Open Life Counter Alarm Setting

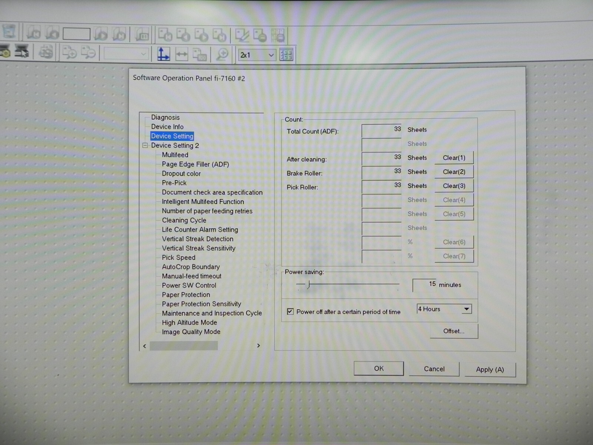tap(200, 229)
